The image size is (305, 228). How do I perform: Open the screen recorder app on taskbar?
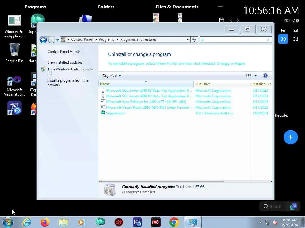pos(156,222)
